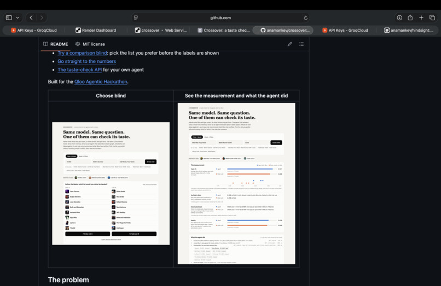This screenshot has height=286, width=441.
Task: Open a new tab with plus icon
Action: tap(421, 17)
